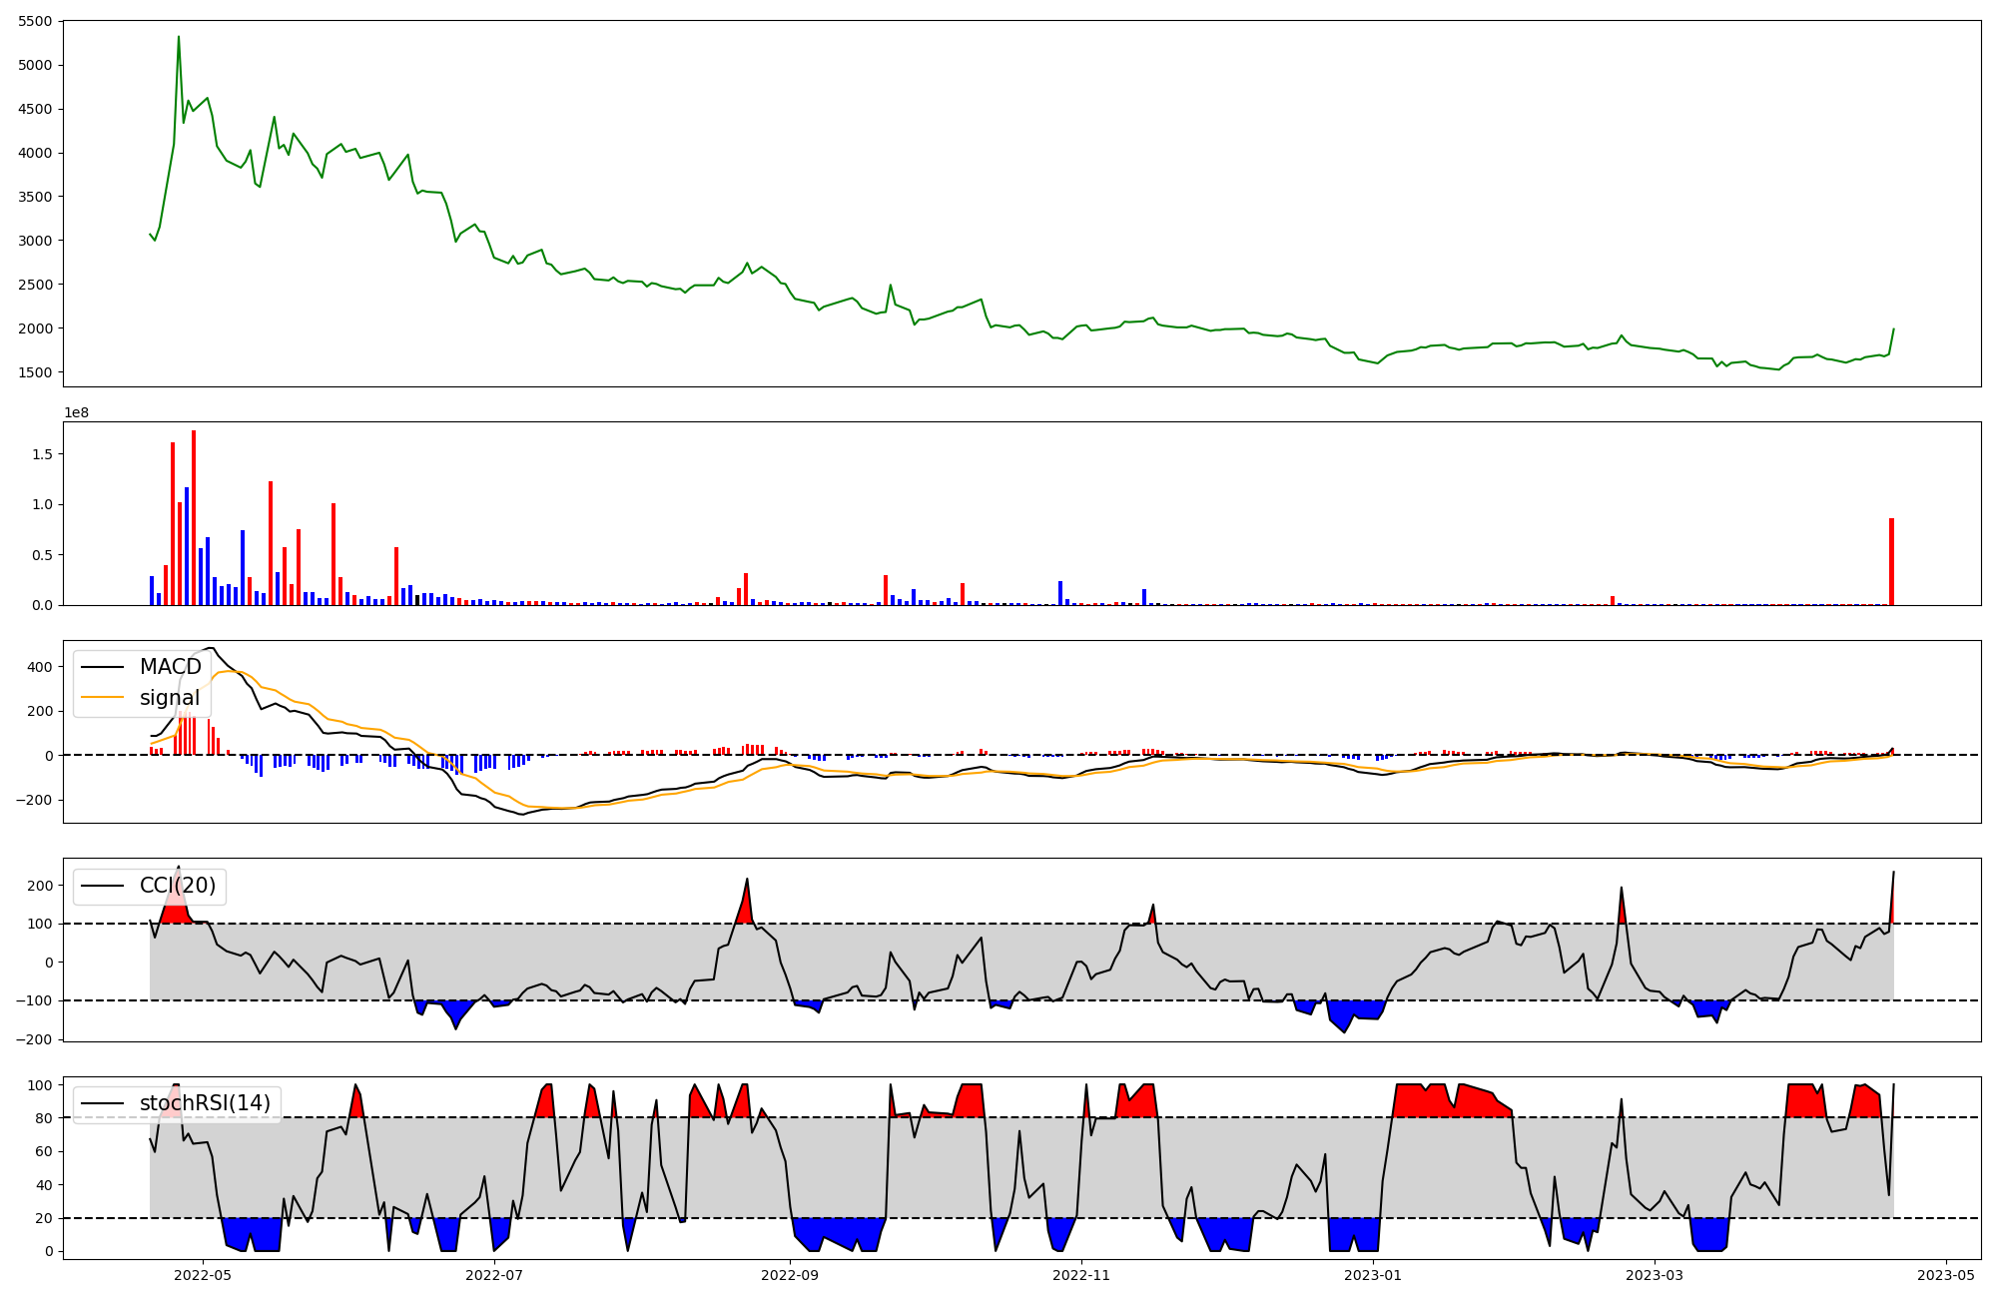The height and width of the screenshot is (1298, 1997).
Task: Click the 2022-11 x-axis date label
Action: (1081, 1275)
